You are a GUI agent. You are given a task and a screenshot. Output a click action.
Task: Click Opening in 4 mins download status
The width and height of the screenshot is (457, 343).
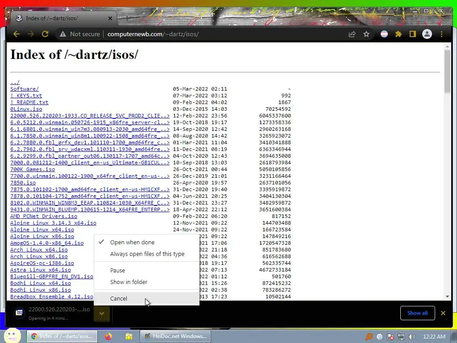pos(48,318)
